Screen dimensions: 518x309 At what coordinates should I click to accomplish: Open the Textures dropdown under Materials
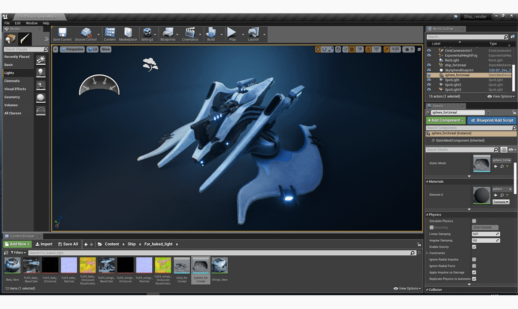click(501, 202)
